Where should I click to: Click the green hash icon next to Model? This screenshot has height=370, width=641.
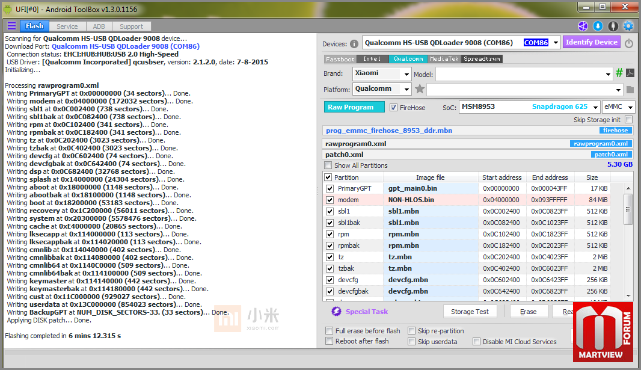point(619,73)
